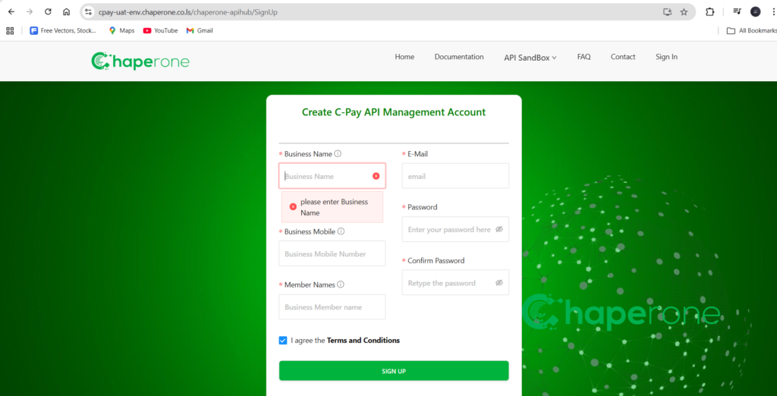The width and height of the screenshot is (777, 396).
Task: Reload the page
Action: tap(48, 12)
